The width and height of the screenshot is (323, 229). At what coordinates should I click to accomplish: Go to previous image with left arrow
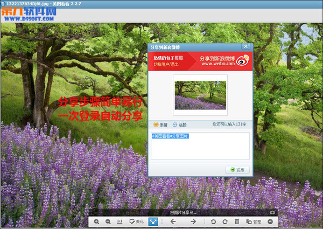point(173,221)
